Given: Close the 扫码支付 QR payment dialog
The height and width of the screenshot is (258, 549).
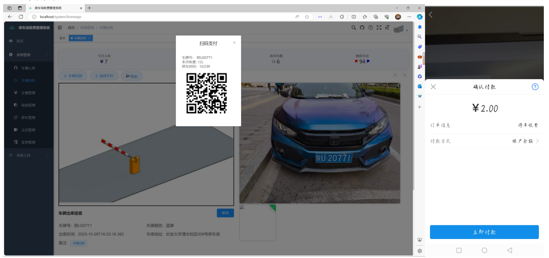Looking at the screenshot, I should (234, 43).
